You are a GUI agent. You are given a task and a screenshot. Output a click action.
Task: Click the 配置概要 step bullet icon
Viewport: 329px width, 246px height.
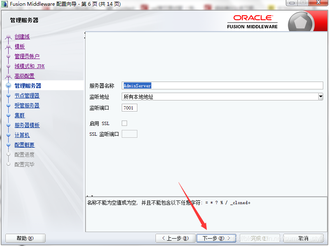coord(8,145)
